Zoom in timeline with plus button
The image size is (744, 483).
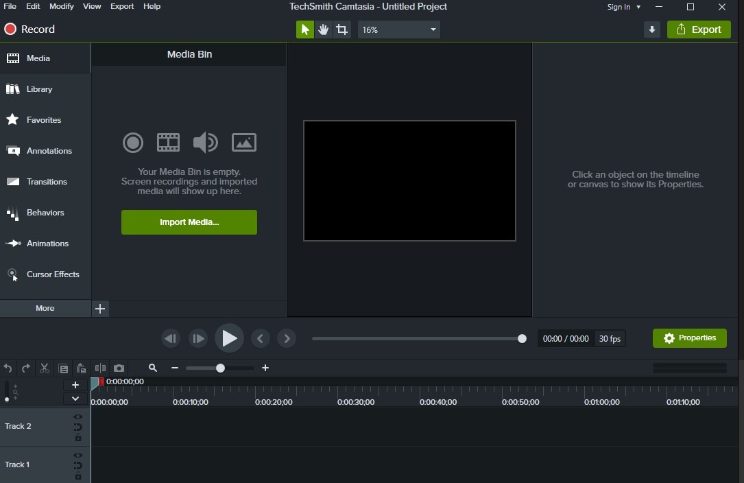[265, 368]
